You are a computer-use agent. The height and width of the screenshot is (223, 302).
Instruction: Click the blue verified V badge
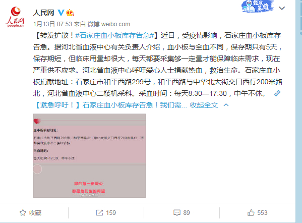click(61, 13)
